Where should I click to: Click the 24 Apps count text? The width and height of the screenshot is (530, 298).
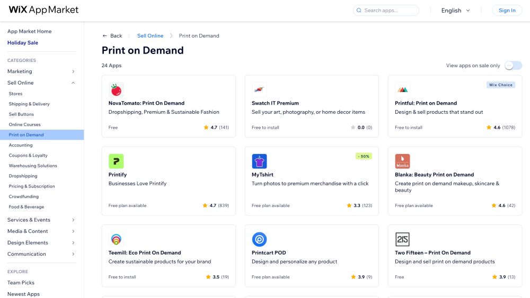coord(111,66)
